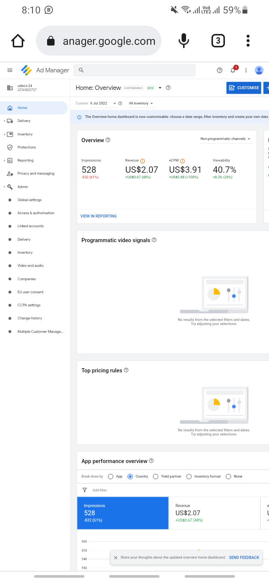This screenshot has height=582, width=269.
Task: Open the VIEW IN REPORTING link
Action: (x=99, y=216)
